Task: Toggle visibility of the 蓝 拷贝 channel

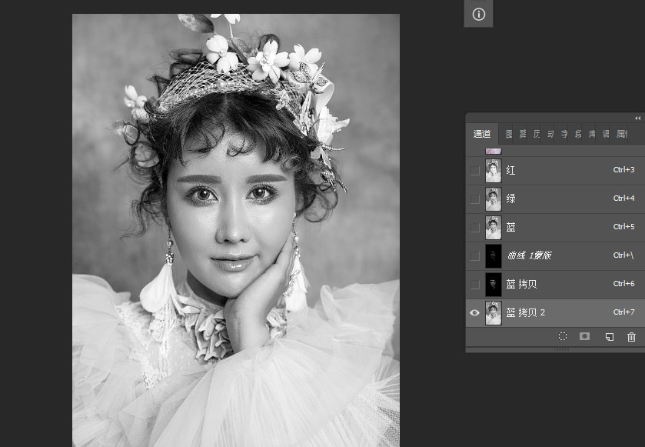Action: click(x=474, y=284)
